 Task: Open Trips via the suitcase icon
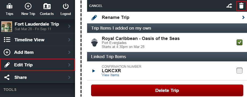[9, 6]
